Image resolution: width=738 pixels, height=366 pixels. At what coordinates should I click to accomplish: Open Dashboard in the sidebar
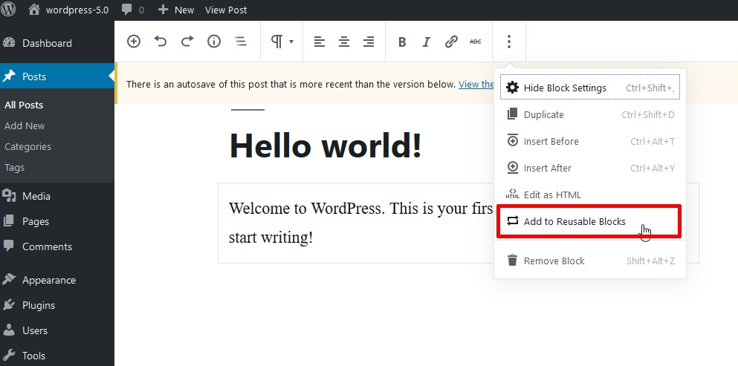point(57,43)
